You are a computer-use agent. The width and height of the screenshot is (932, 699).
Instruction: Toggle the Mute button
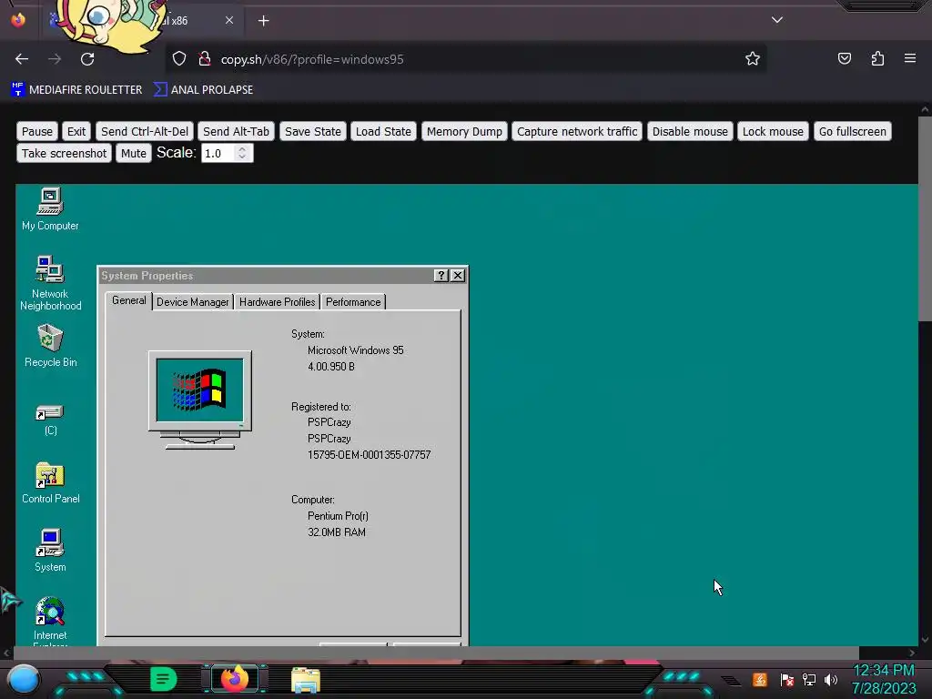click(134, 153)
